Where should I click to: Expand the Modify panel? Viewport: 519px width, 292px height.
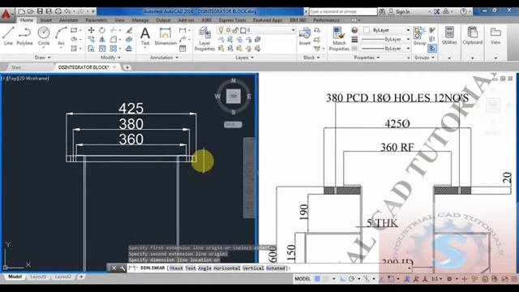coord(110,58)
